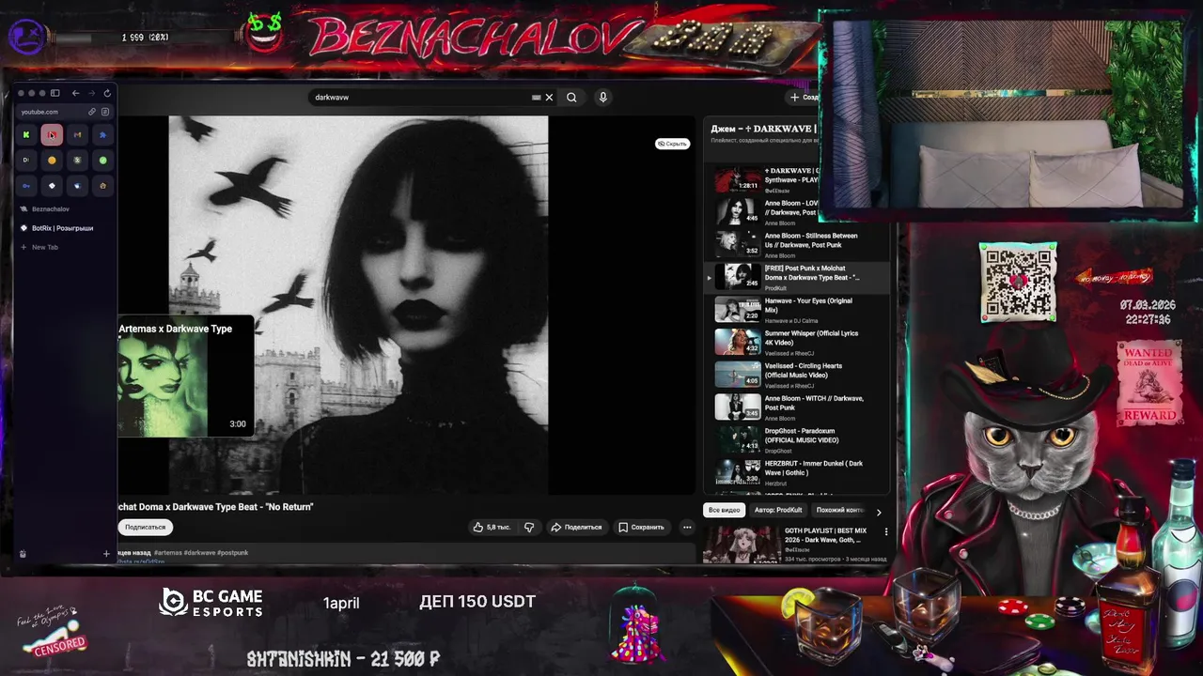Run search with the magnifier button
The height and width of the screenshot is (676, 1203).
tap(571, 98)
